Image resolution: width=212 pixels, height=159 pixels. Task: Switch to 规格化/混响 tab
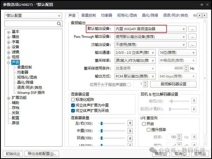127,16
